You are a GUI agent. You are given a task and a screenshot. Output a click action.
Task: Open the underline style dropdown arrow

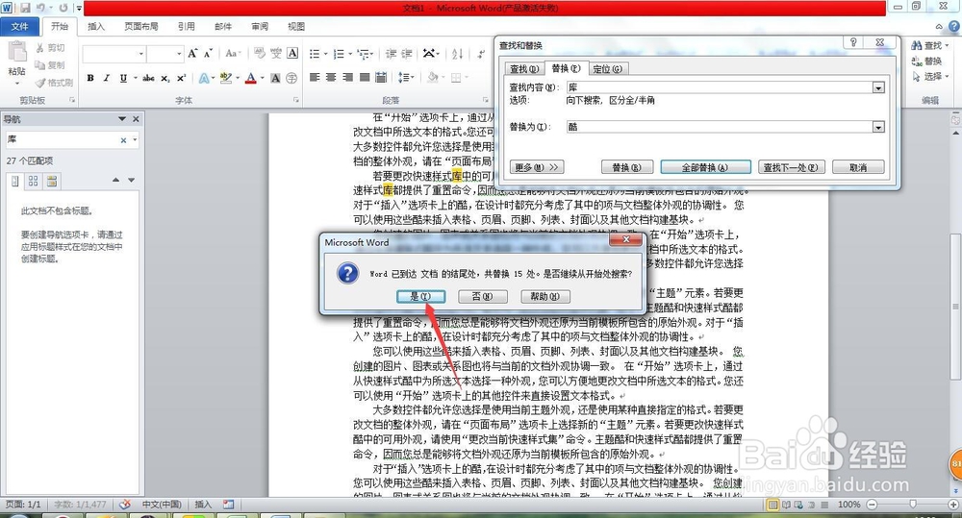click(135, 78)
